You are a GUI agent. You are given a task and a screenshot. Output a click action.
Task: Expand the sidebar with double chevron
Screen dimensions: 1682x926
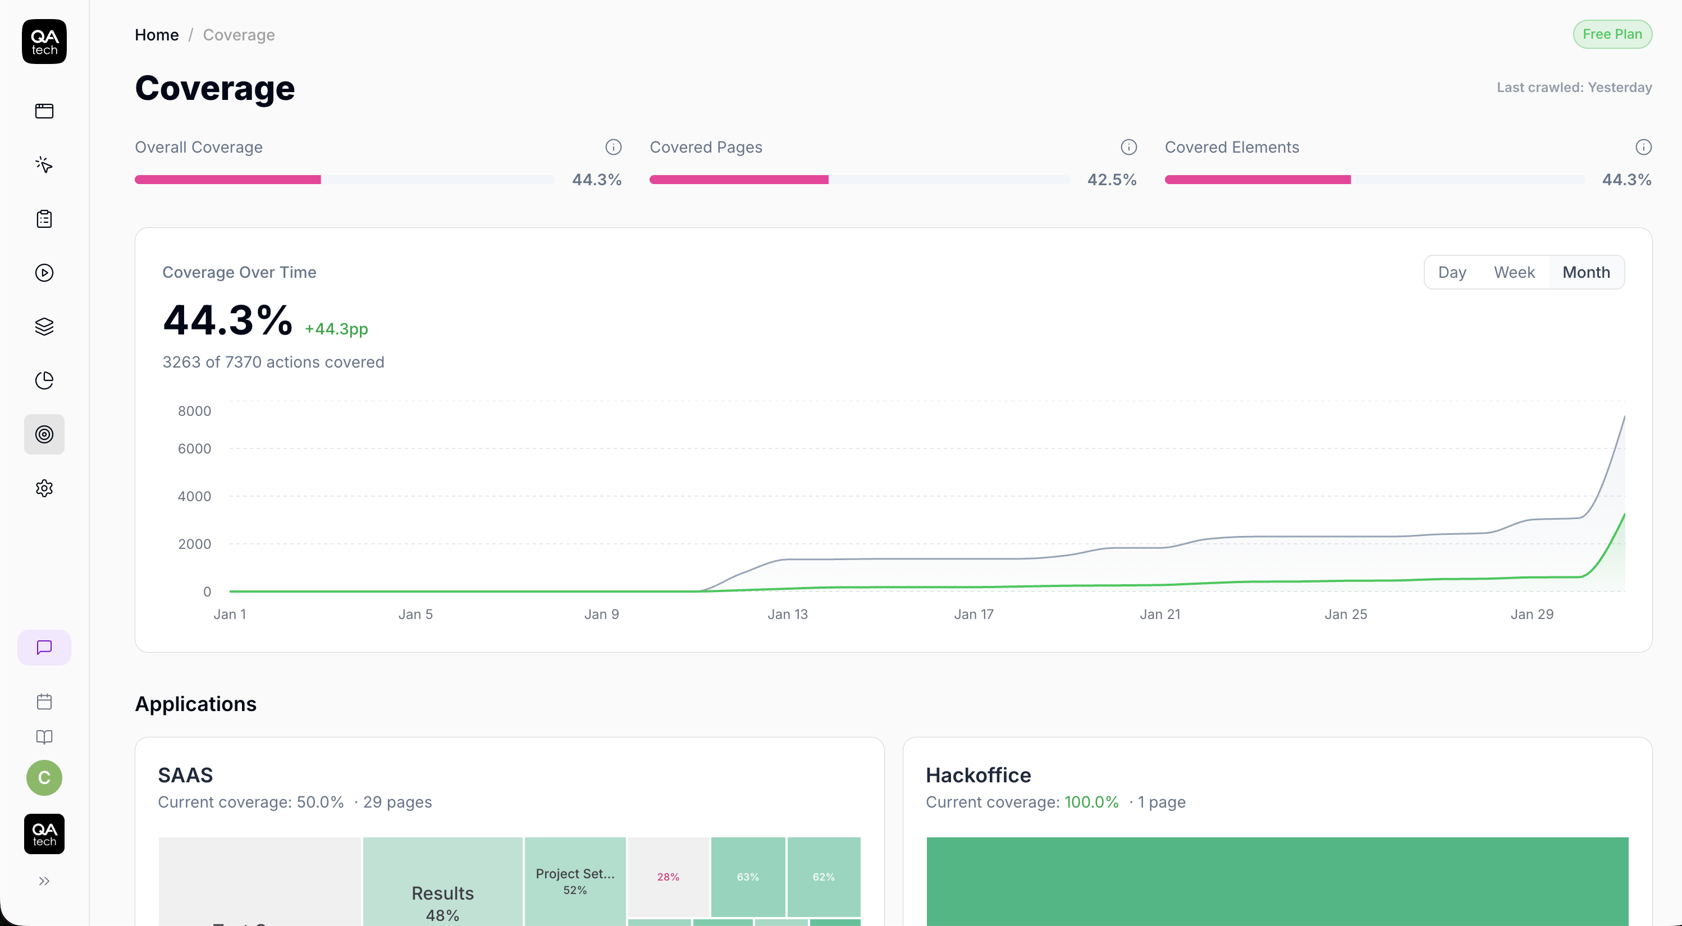point(44,881)
